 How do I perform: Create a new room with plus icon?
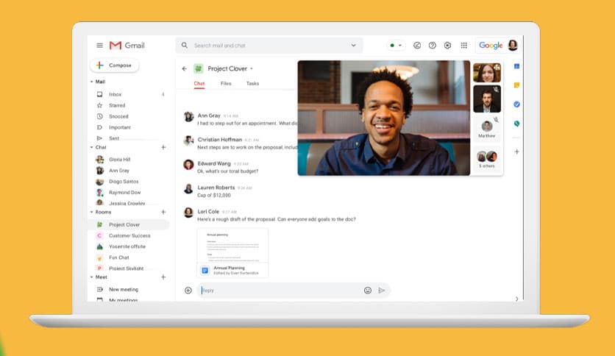click(x=163, y=212)
